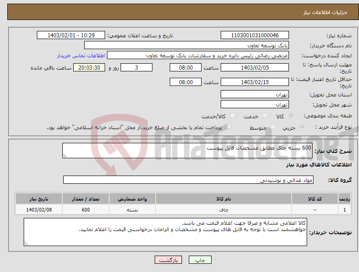
Task: Click the buyer organization name field
Action: [x=187, y=45]
